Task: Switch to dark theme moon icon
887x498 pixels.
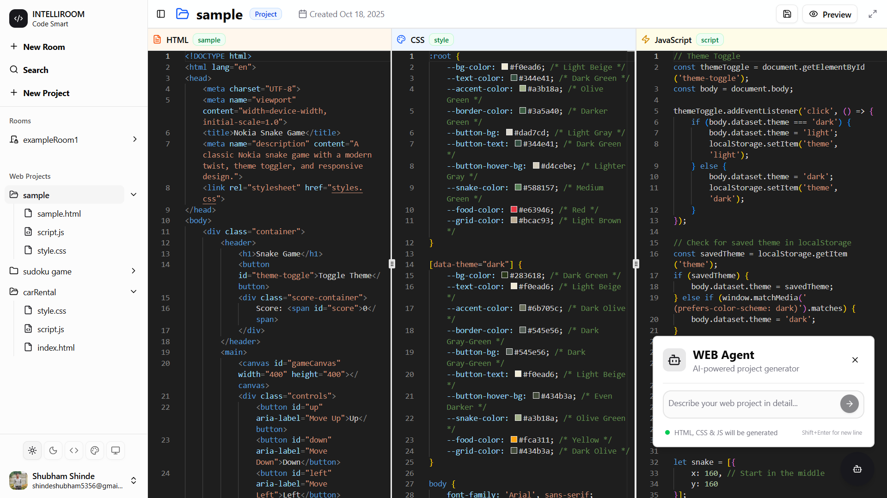Action: pos(53,450)
